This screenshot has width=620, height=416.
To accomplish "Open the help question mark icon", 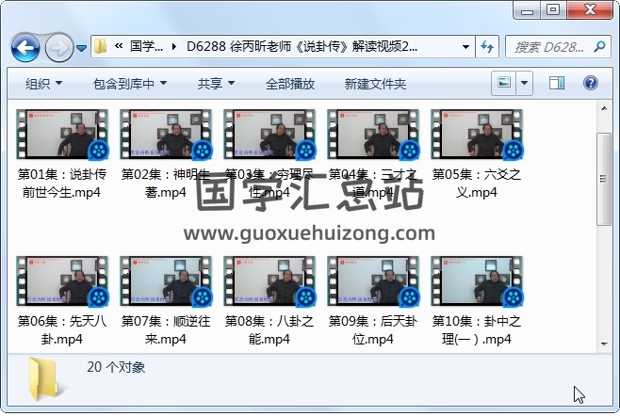I will tap(590, 84).
